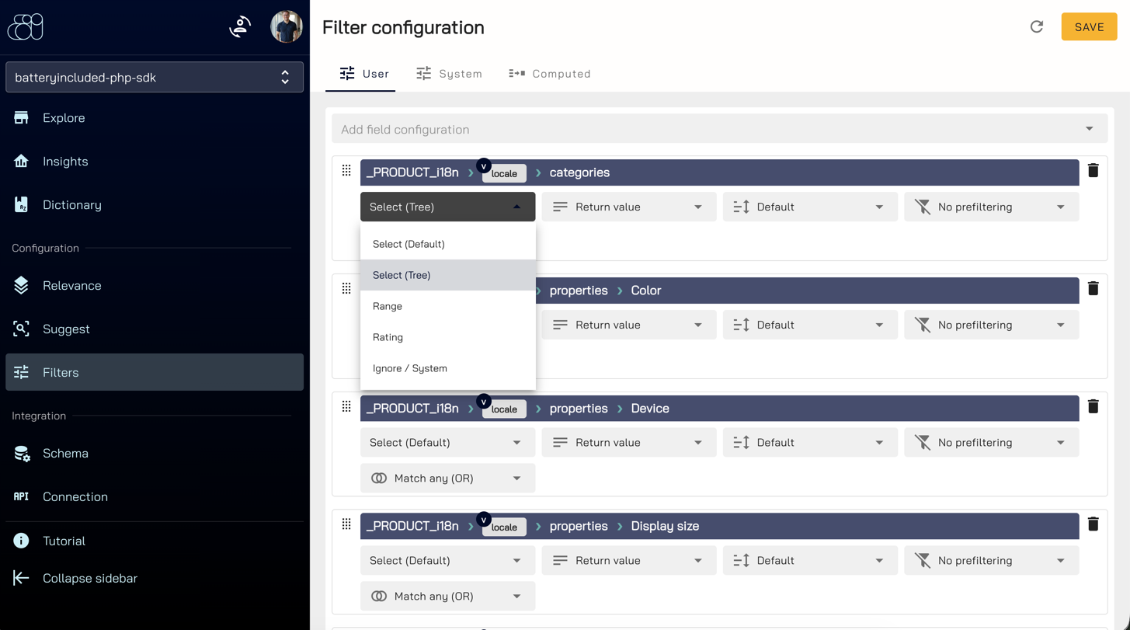Choose Range from the open dropdown list
The image size is (1130, 630).
[x=448, y=306]
